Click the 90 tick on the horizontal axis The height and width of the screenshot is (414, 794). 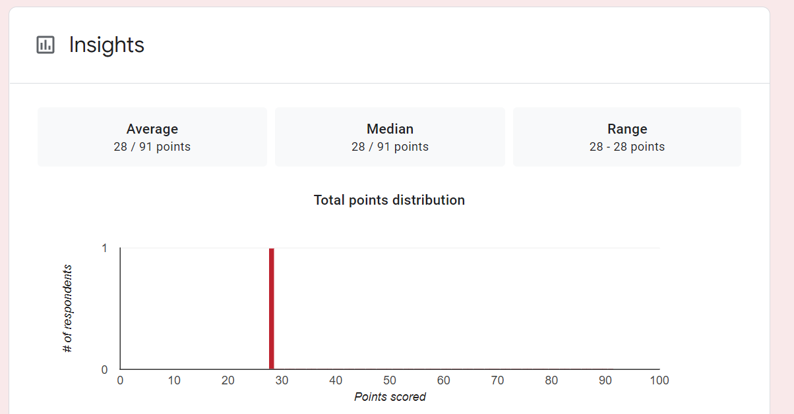tap(605, 380)
